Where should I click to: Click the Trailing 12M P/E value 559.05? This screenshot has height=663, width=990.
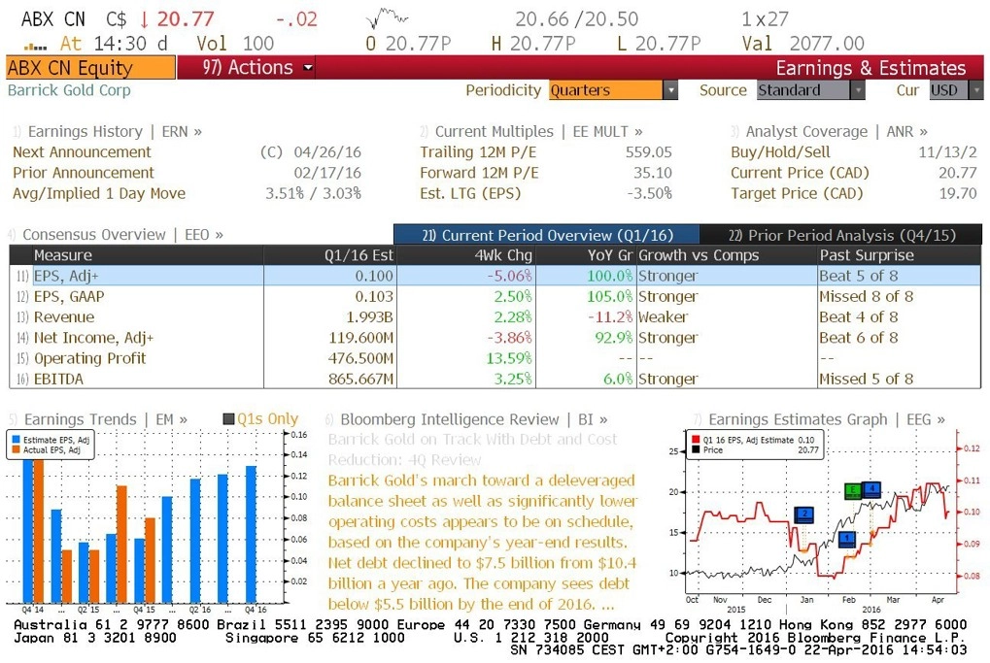point(648,152)
